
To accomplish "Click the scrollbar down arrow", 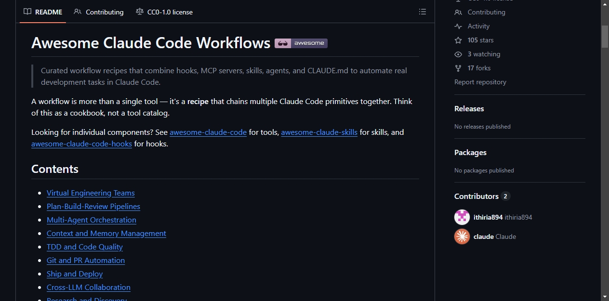I will coord(605,297).
